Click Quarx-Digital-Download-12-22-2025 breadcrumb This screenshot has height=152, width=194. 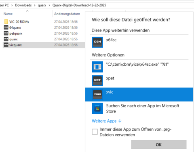[x=79, y=5]
